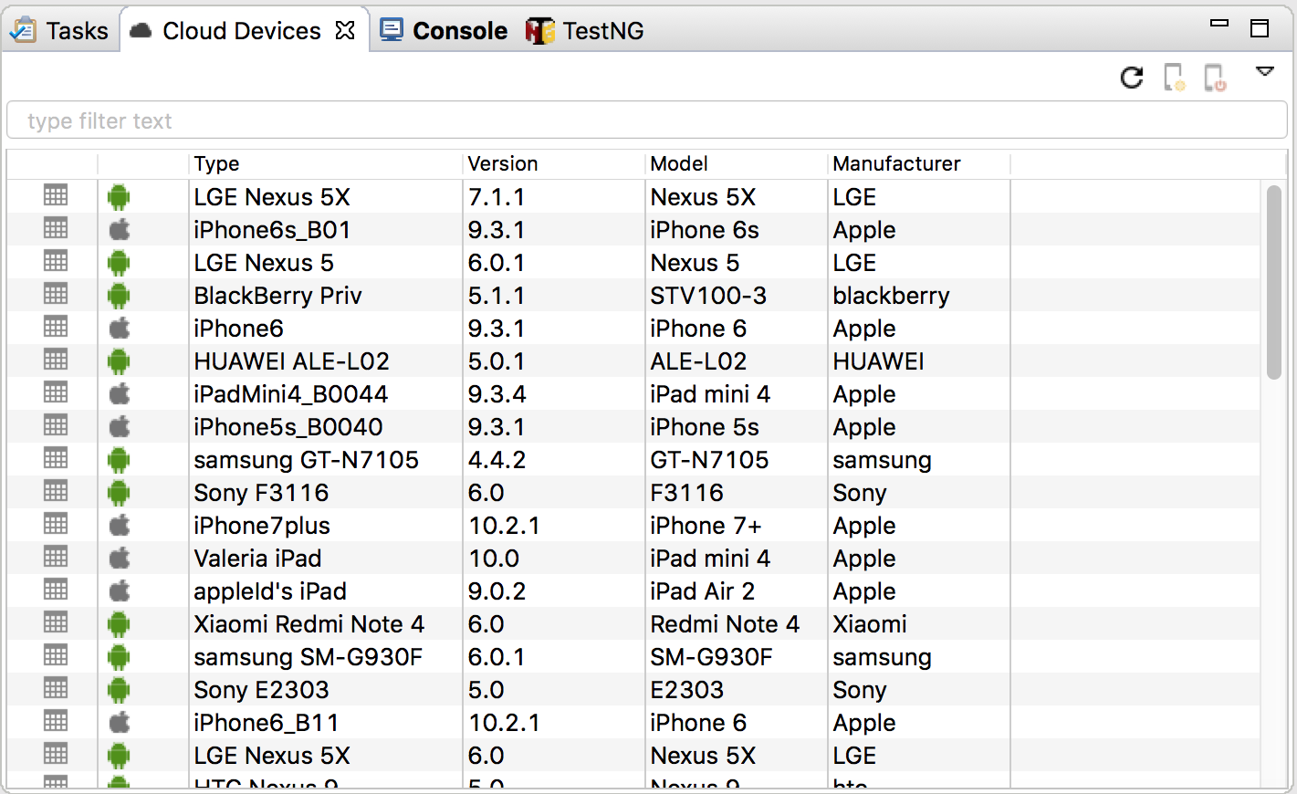Select the iPadMini4_B0044 device name

coord(290,394)
